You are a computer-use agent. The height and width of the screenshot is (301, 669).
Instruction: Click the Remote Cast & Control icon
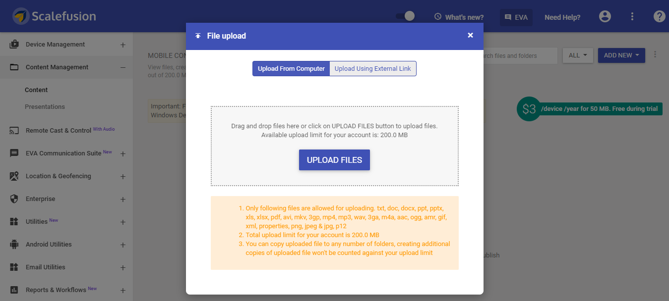[14, 131]
